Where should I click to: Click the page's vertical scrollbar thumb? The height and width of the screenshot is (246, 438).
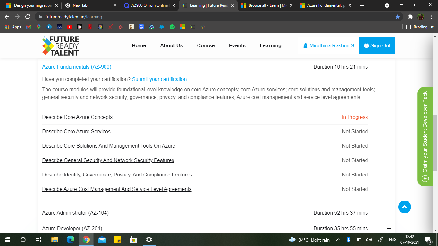(435, 143)
